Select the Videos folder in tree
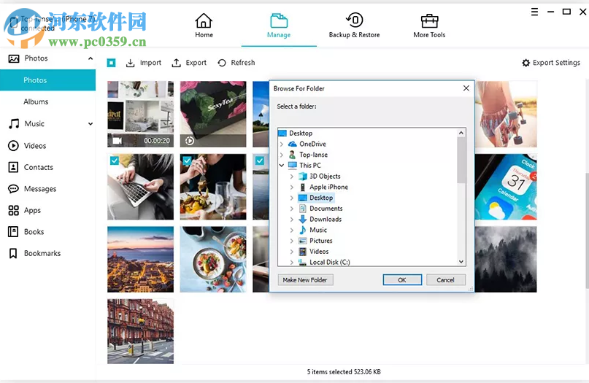Screen dimensions: 589x383 coord(319,252)
